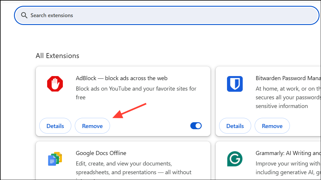This screenshot has height=180, width=321.
Task: Click the Google Docs Offline icon
Action: point(55,159)
